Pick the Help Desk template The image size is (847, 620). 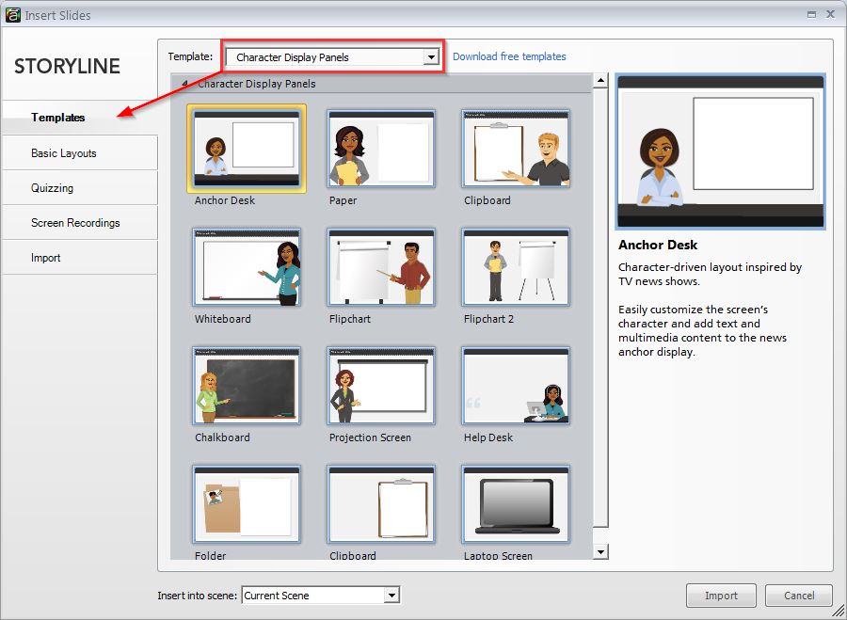click(x=515, y=387)
